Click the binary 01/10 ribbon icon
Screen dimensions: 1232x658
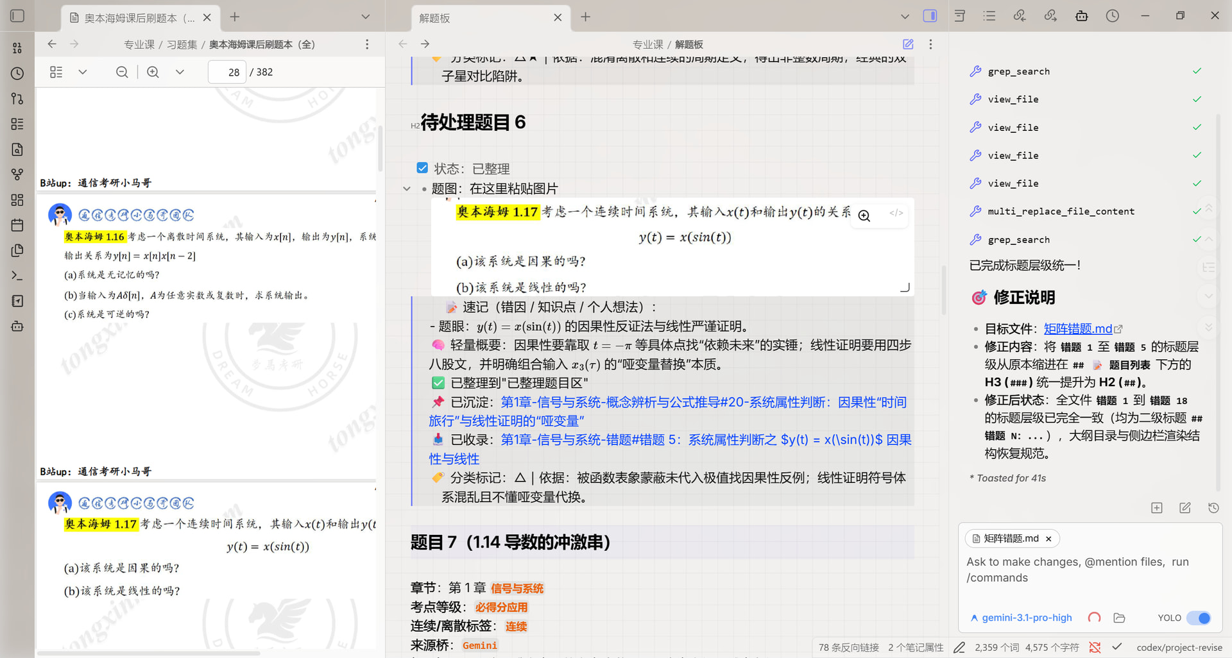pyautogui.click(x=17, y=48)
